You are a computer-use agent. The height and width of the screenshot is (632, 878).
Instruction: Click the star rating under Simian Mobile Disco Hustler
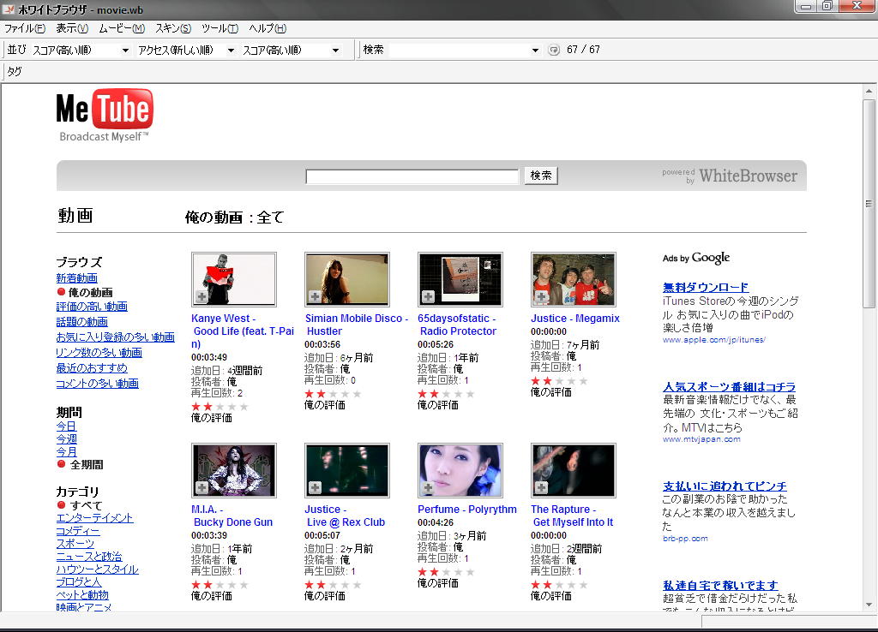point(333,394)
